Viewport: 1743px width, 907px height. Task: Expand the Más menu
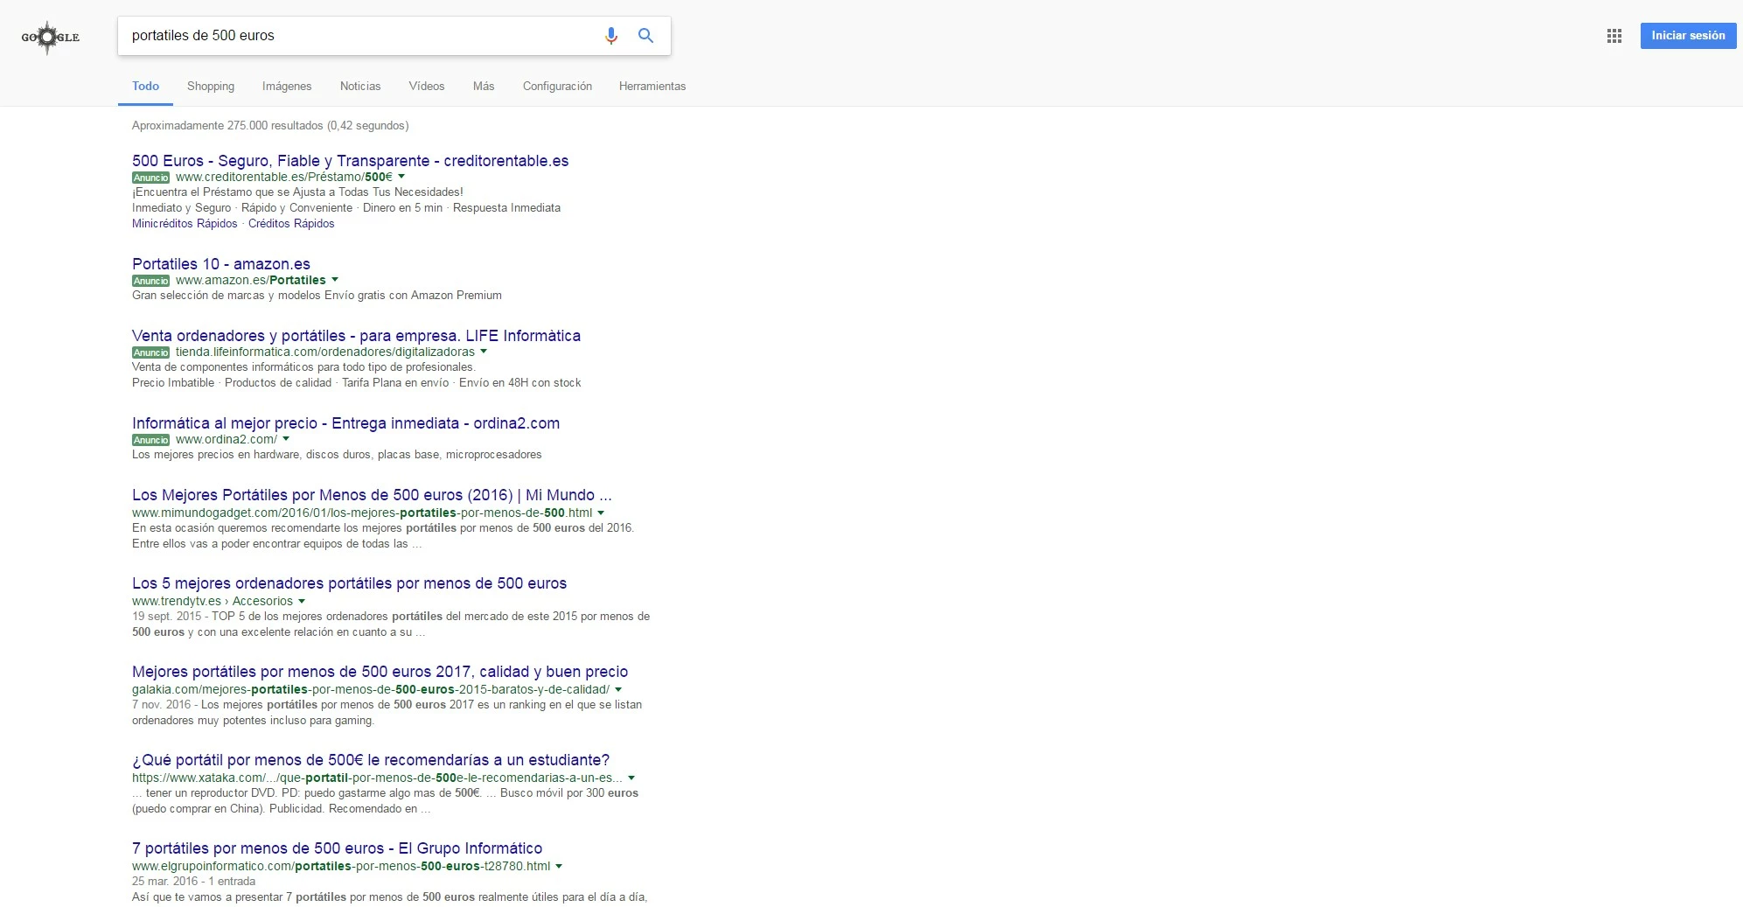(x=484, y=86)
